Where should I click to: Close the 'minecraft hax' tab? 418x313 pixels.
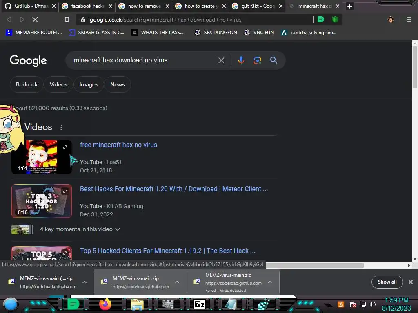(x=338, y=6)
